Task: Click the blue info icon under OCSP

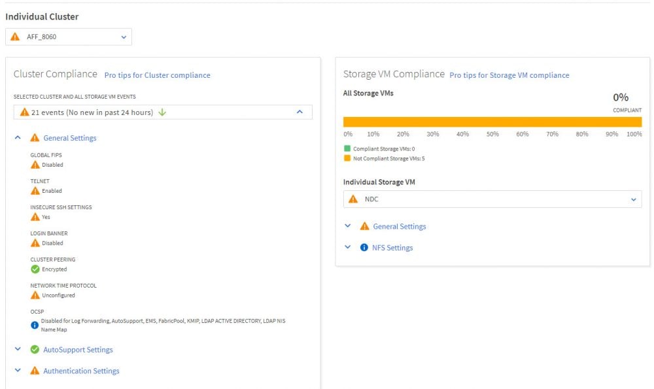Action: (35, 325)
